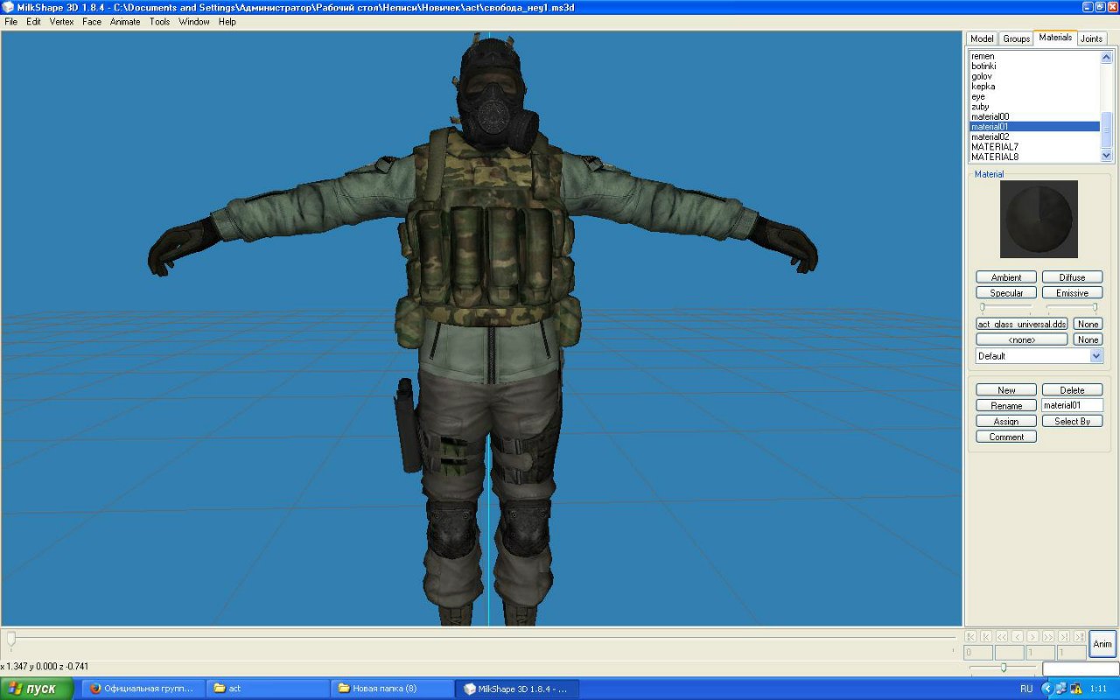Viewport: 1120px width, 700px height.
Task: Click the Emissive color button
Action: tap(1072, 293)
